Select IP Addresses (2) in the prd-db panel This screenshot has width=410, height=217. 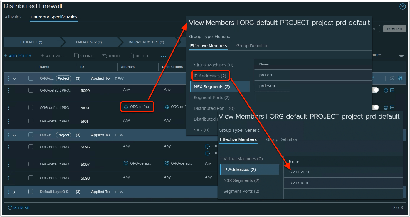click(x=210, y=76)
